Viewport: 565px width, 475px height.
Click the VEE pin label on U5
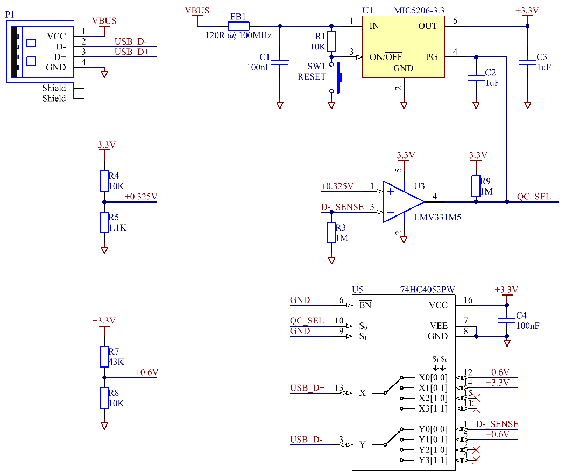pos(439,326)
